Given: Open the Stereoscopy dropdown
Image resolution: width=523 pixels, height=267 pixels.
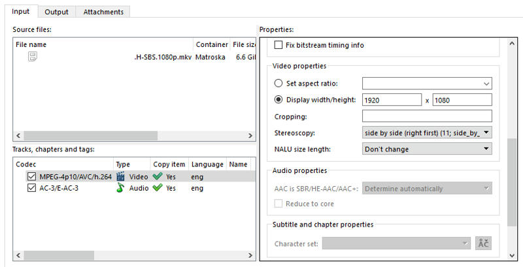Looking at the screenshot, I should [427, 133].
